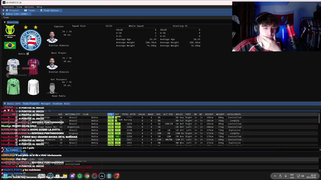Image resolution: width=321 pixels, height=180 pixels.
Task: Collapse the Bahia (ID: 1598) window arrow
Action: click(x=3, y=14)
